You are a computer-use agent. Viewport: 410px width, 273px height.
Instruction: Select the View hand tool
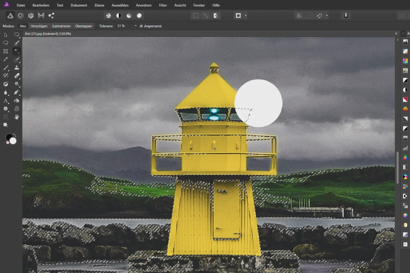pyautogui.click(x=17, y=117)
